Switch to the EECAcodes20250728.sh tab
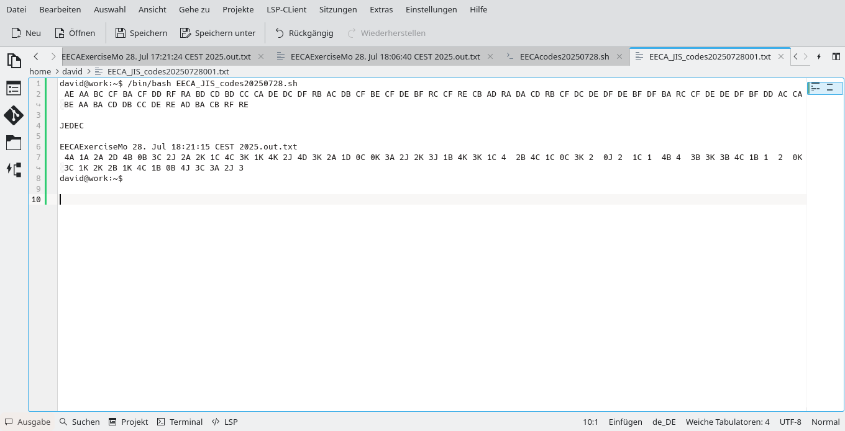The image size is (845, 431). click(564, 56)
